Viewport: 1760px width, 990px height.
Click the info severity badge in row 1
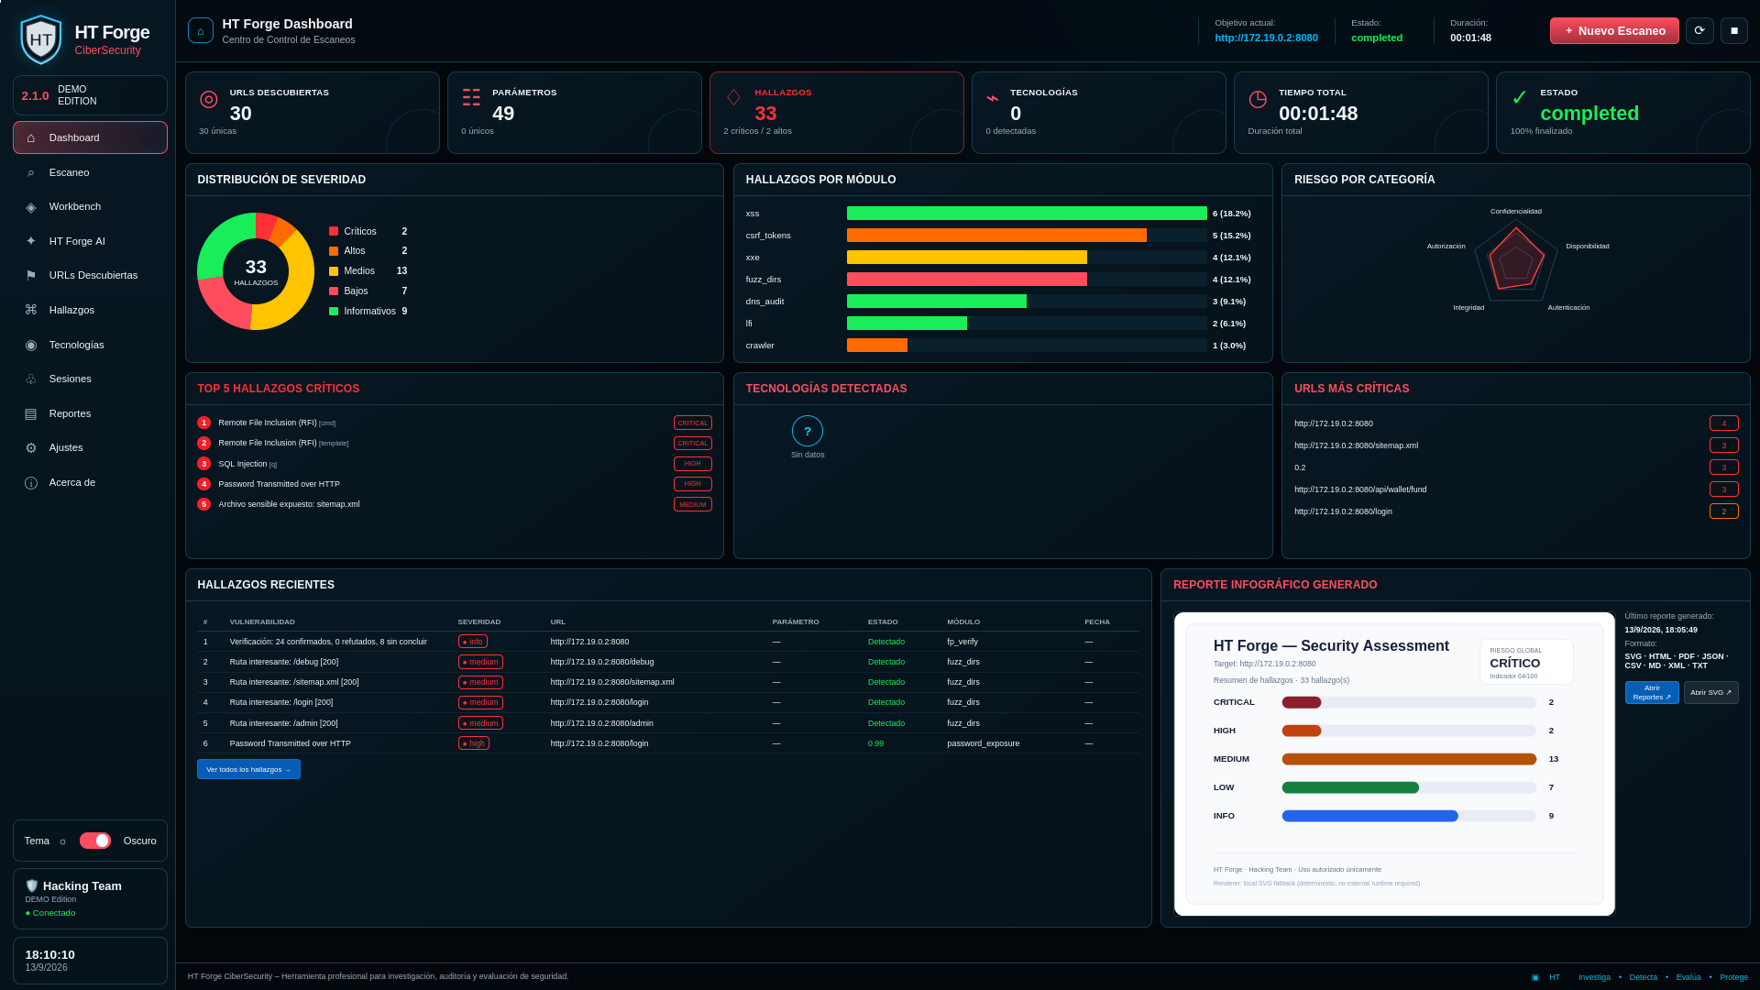coord(473,642)
